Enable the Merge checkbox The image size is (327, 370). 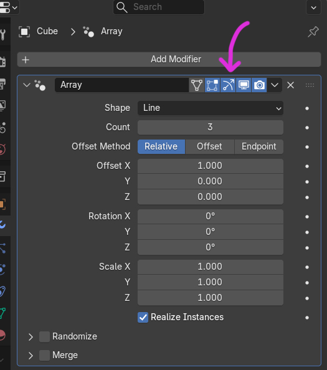coord(44,356)
